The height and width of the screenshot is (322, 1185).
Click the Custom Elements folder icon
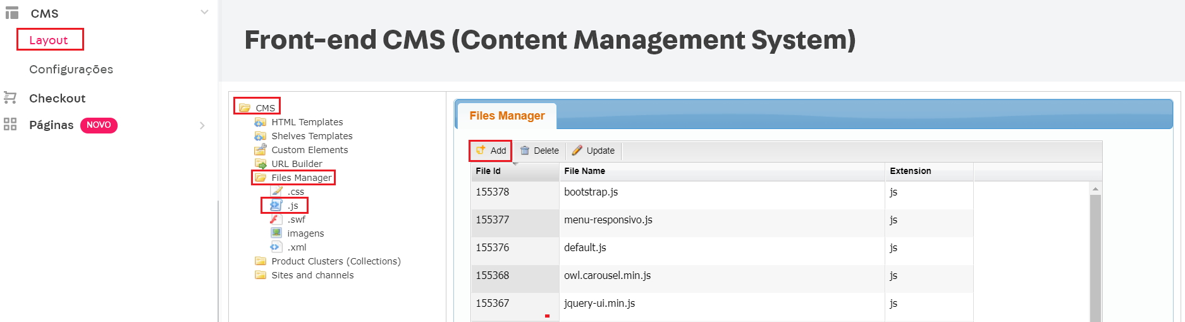coord(260,150)
